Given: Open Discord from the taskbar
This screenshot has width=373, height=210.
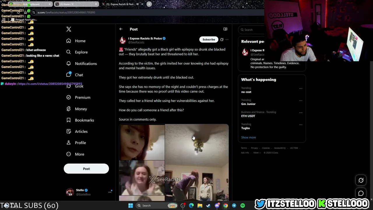Looking at the screenshot, I should [217, 206].
